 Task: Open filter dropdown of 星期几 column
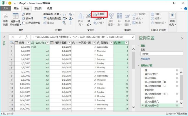[111, 43]
